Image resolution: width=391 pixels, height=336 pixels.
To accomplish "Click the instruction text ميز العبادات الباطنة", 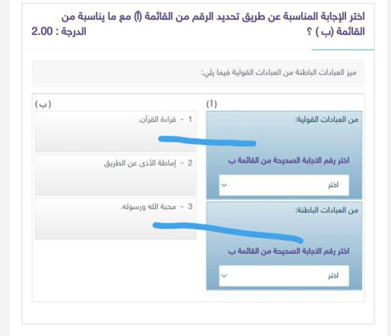I will (x=279, y=73).
